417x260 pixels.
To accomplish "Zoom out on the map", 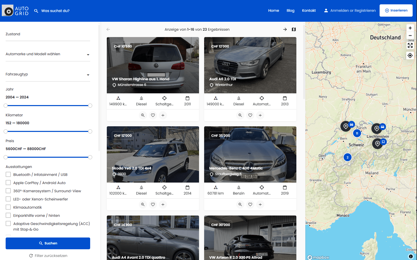I will pyautogui.click(x=410, y=36).
